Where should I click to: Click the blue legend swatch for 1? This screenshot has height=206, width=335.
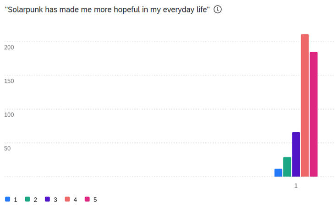(x=8, y=200)
